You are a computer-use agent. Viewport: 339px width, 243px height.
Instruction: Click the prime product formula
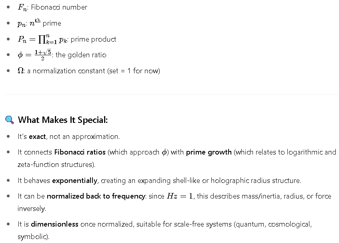tap(43, 39)
